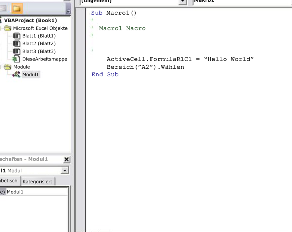Switch to the alphabetical properties tab
Screen dimensions: 292x232
(9, 181)
